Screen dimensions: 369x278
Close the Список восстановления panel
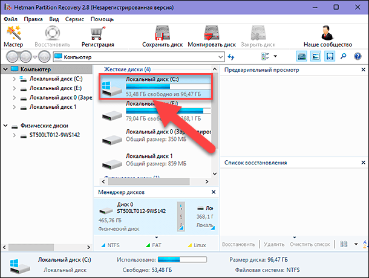click(363, 163)
